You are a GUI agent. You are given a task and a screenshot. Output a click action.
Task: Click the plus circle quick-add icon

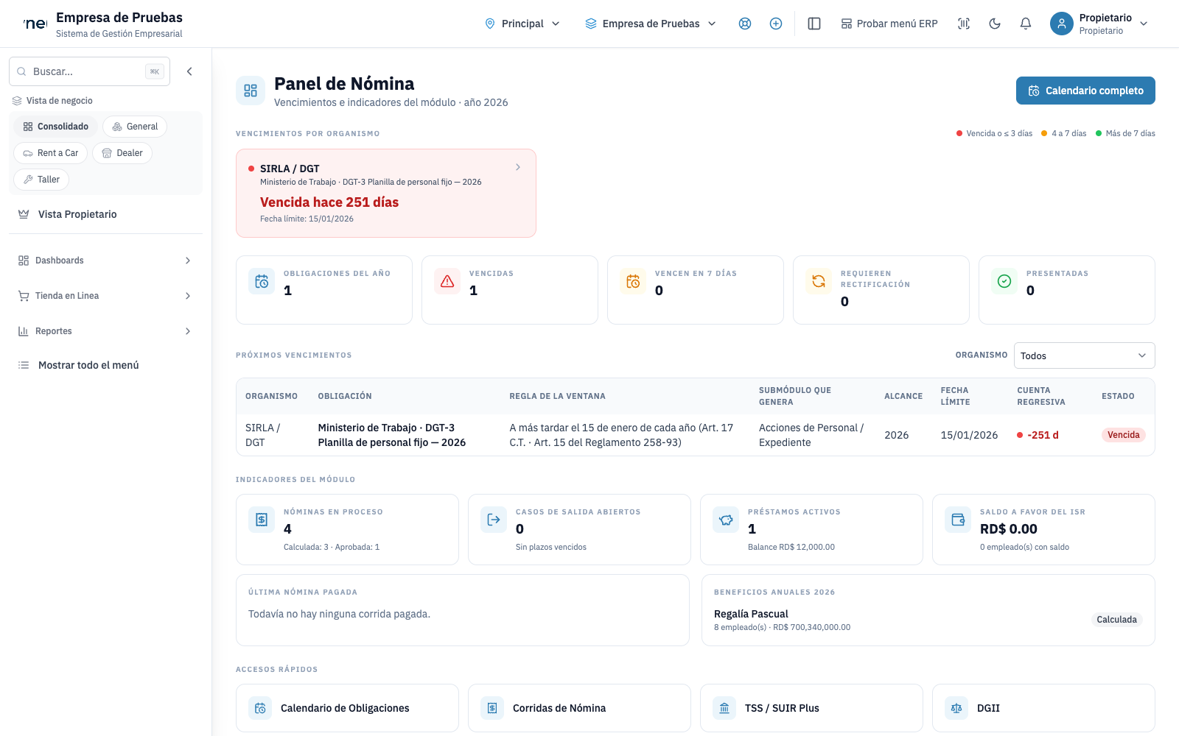point(776,24)
